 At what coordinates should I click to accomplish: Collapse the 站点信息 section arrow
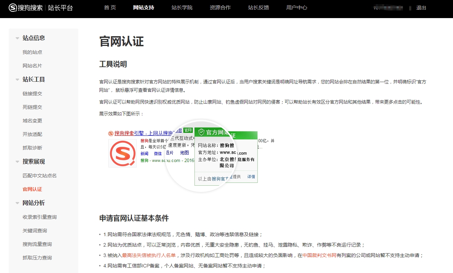click(x=17, y=38)
